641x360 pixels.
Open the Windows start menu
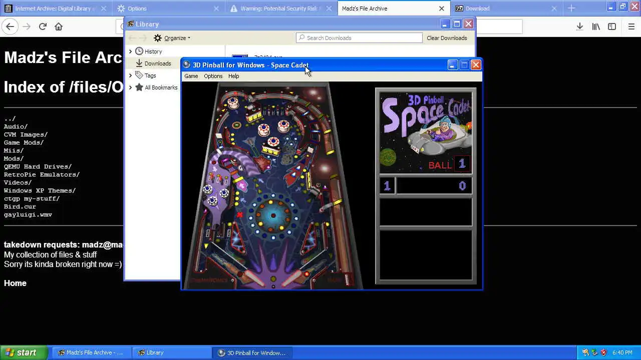click(x=24, y=352)
